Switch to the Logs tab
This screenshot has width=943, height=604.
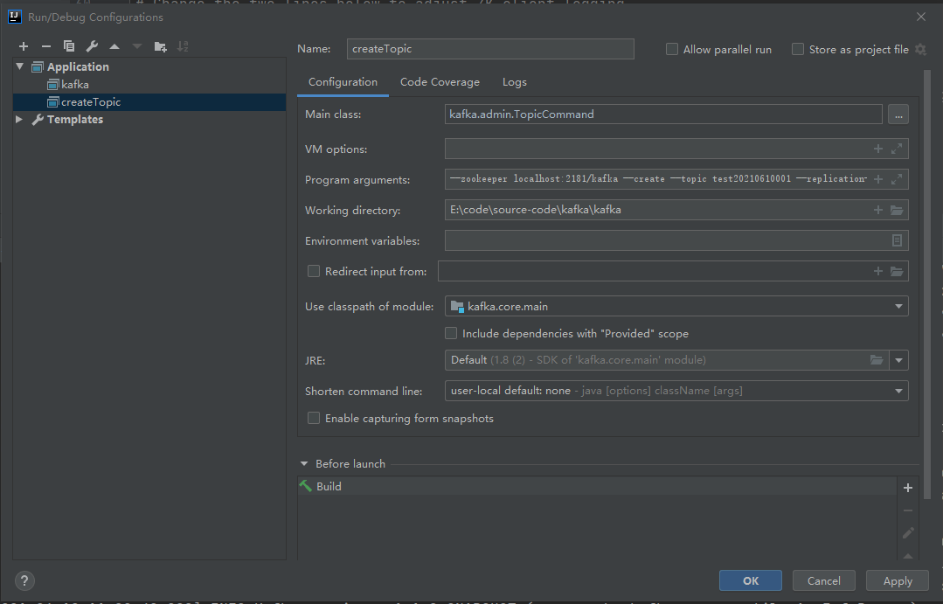tap(514, 82)
